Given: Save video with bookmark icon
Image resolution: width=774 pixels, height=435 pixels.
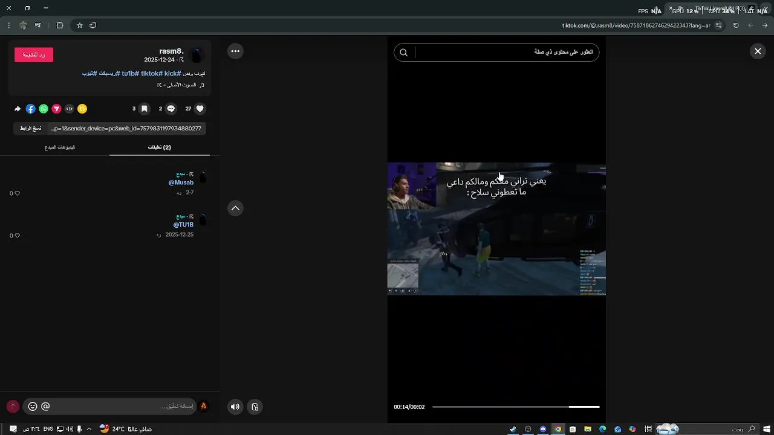Looking at the screenshot, I should click(x=144, y=109).
